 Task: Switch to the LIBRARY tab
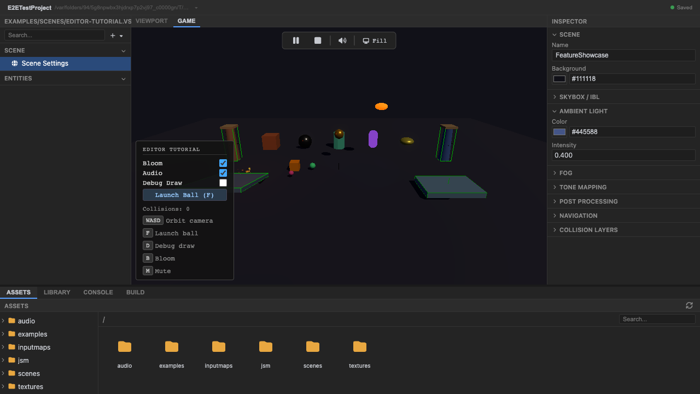(x=57, y=292)
